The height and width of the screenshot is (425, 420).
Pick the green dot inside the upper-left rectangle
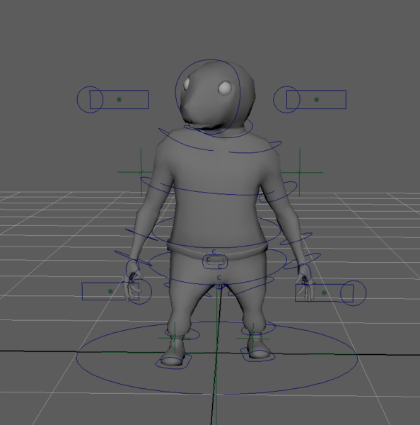119,100
